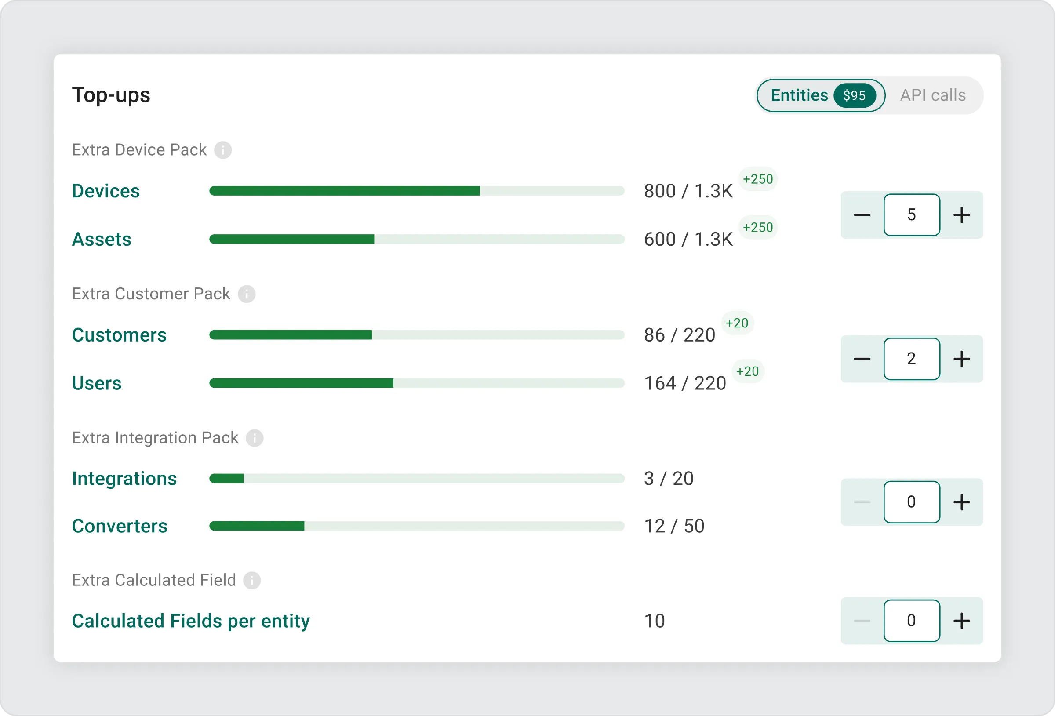Image resolution: width=1055 pixels, height=716 pixels.
Task: Add one Extra Integration Pack with plus
Action: [961, 502]
